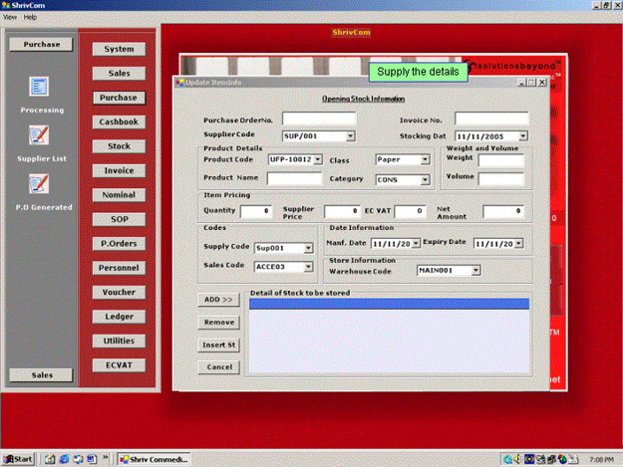Click the Weight input field
The image size is (623, 467).
coord(501,160)
